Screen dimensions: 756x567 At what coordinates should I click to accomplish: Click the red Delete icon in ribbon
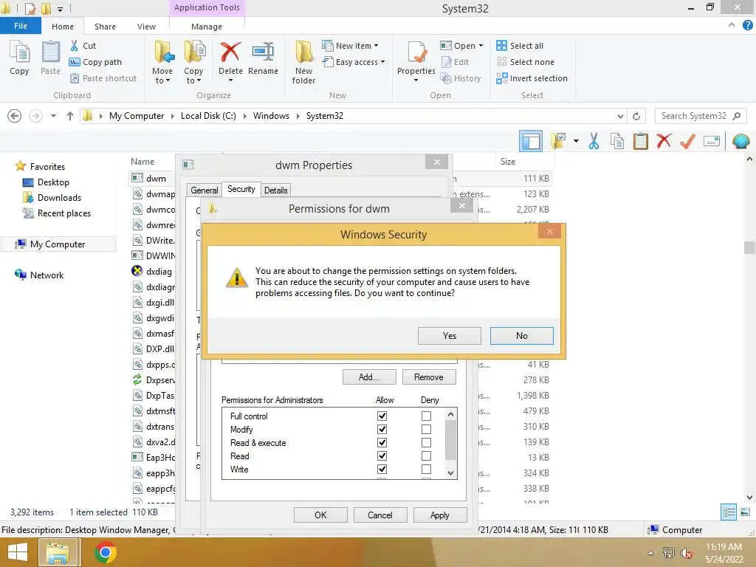(x=230, y=52)
